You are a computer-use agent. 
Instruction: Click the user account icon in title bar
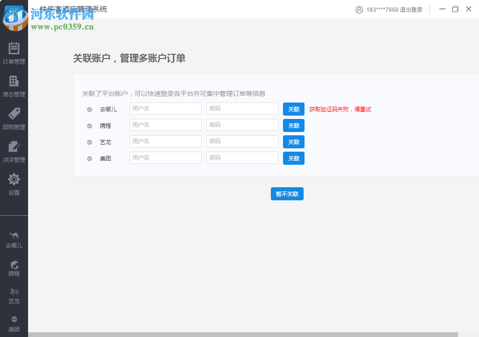click(x=359, y=9)
